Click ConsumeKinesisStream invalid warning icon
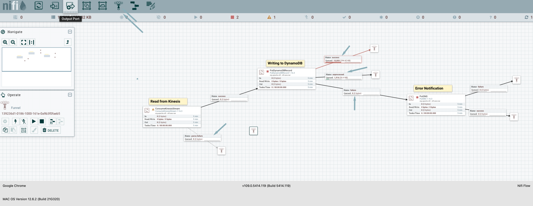533x206 pixels. [x=153, y=109]
